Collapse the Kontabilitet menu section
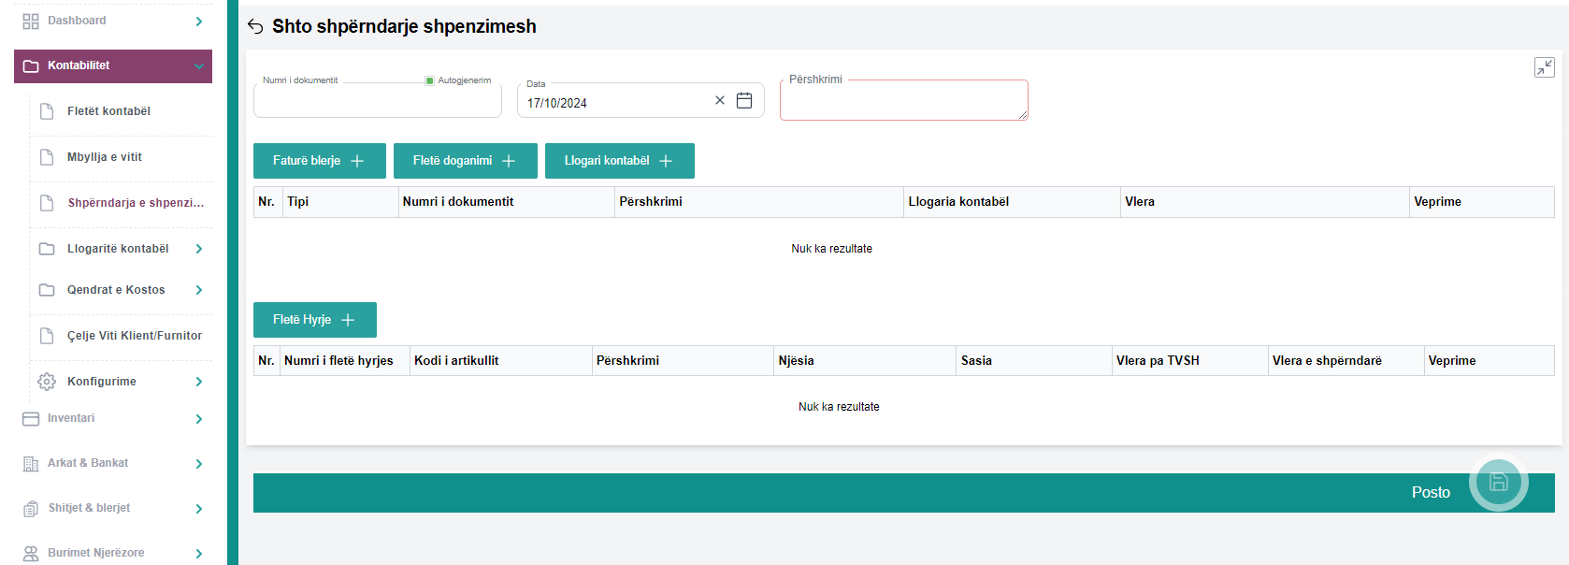 point(199,66)
